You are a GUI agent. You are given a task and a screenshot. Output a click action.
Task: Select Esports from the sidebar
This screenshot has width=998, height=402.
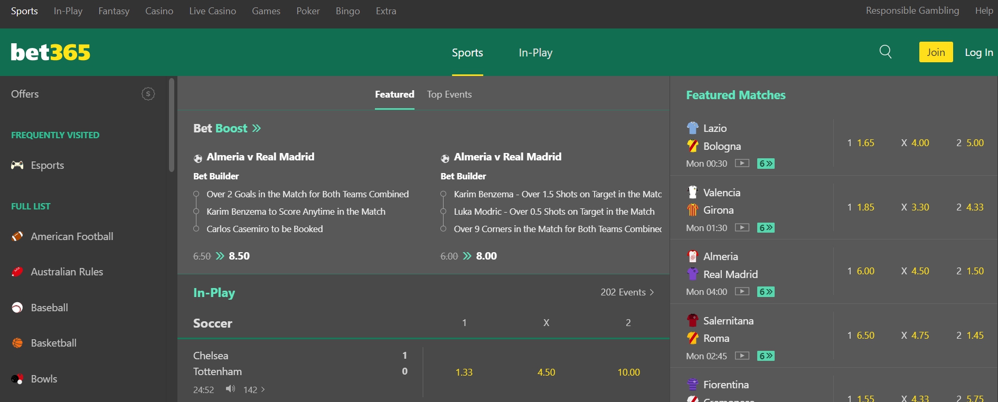click(47, 165)
